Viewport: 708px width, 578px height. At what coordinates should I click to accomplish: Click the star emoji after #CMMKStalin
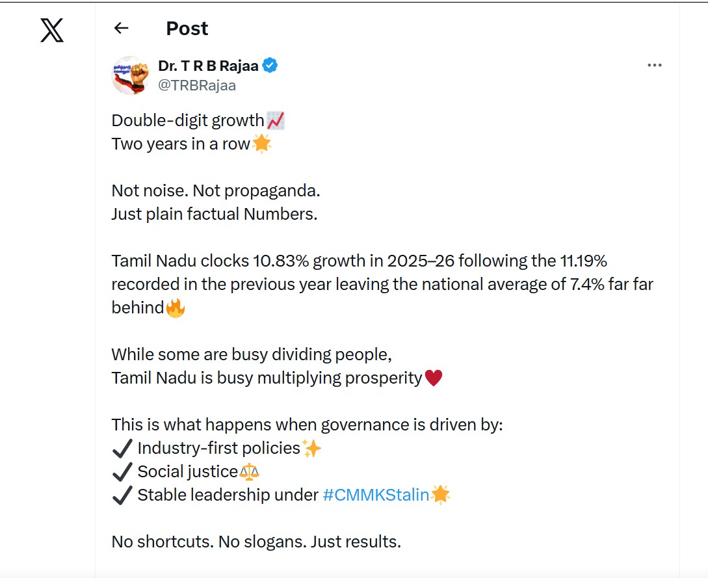tap(441, 494)
